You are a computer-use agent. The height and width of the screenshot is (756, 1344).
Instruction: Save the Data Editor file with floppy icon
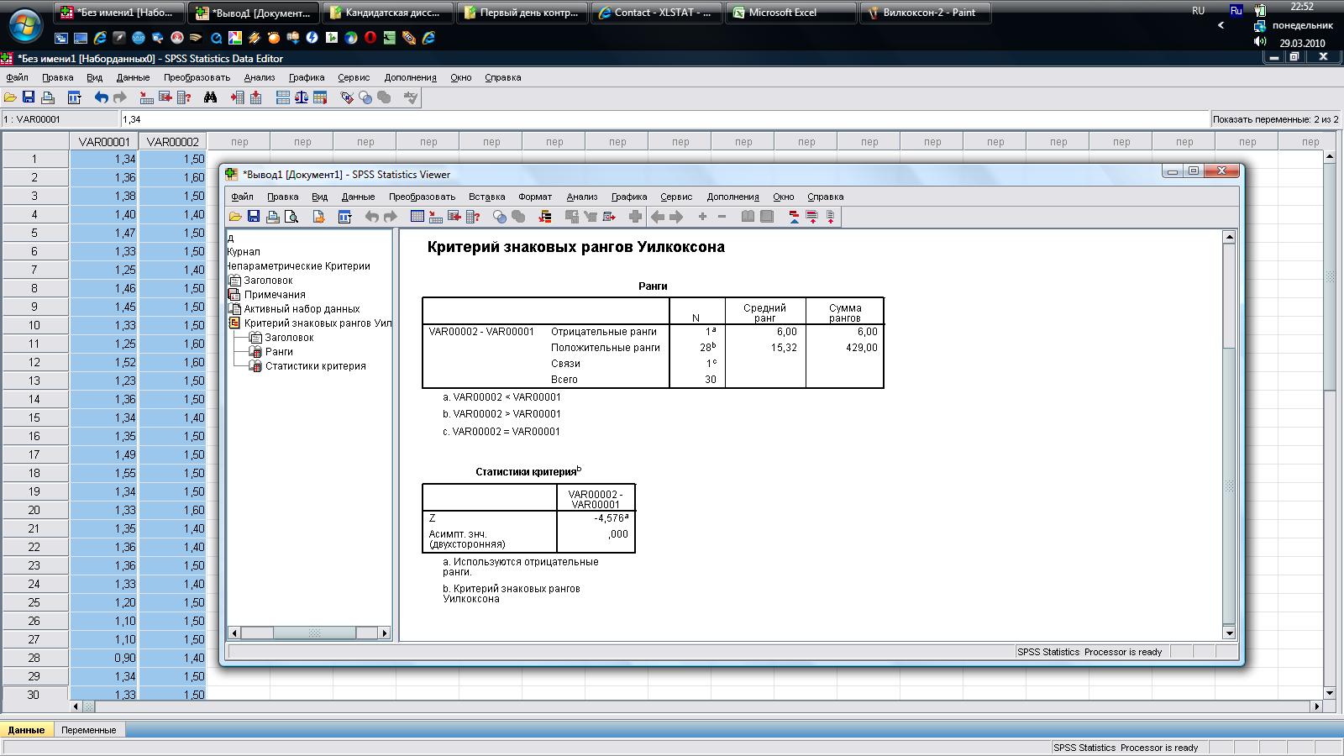[29, 97]
